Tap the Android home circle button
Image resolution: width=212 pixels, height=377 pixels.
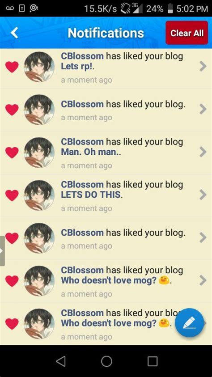106,361
